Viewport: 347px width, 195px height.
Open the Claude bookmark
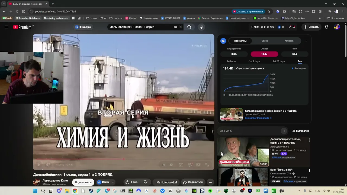7,18
